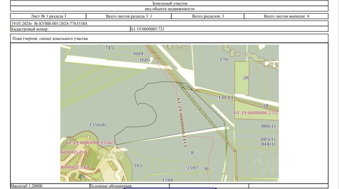Click zone label 61:19-6.172
Viewport: 339px width, 189px height.
pyautogui.click(x=111, y=153)
